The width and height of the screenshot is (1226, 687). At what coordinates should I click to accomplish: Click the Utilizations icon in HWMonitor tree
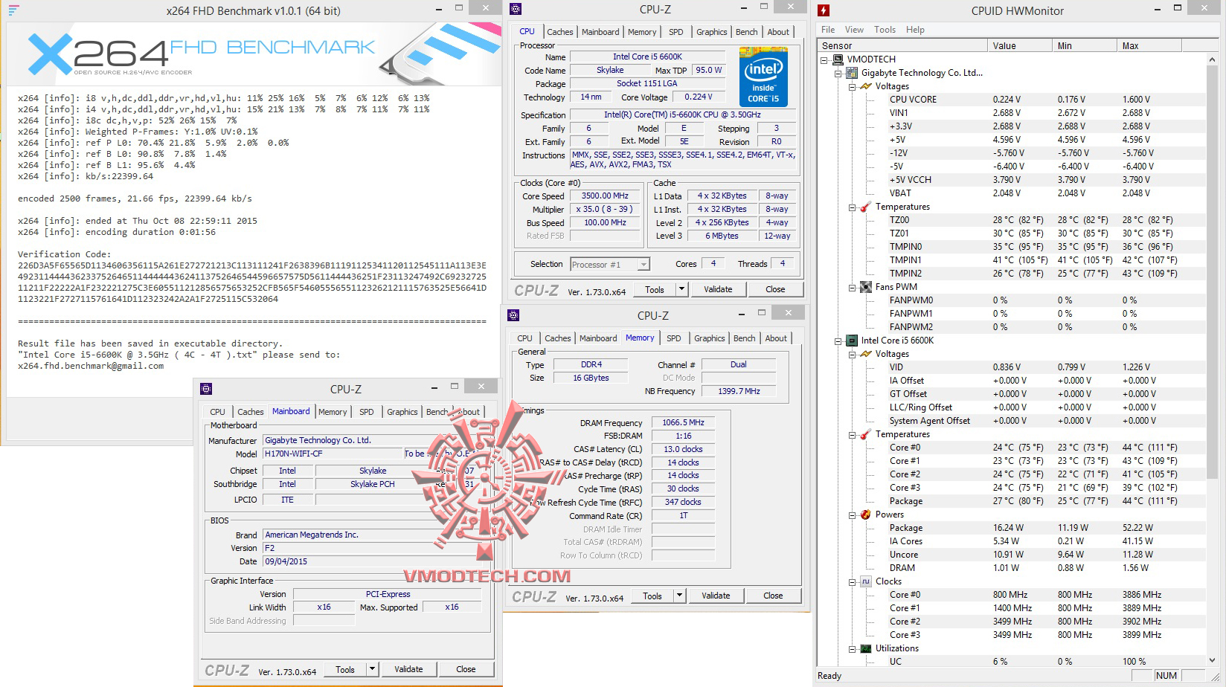(866, 648)
